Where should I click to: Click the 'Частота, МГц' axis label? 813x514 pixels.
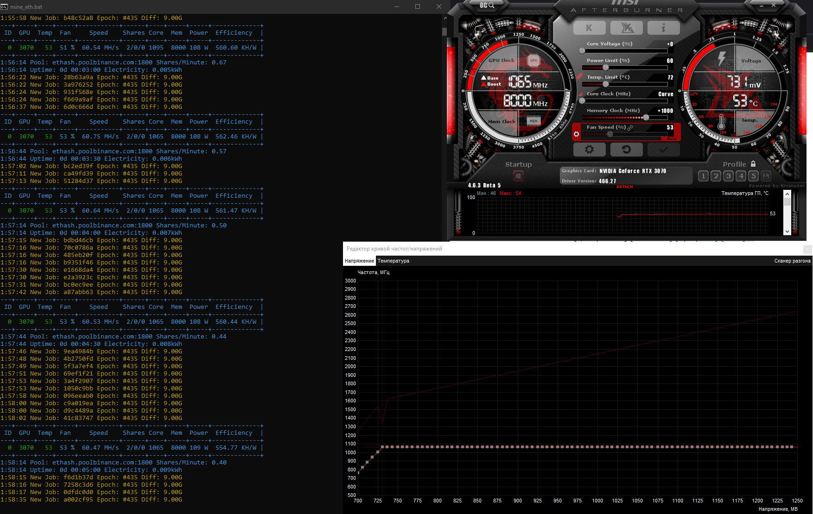click(374, 273)
